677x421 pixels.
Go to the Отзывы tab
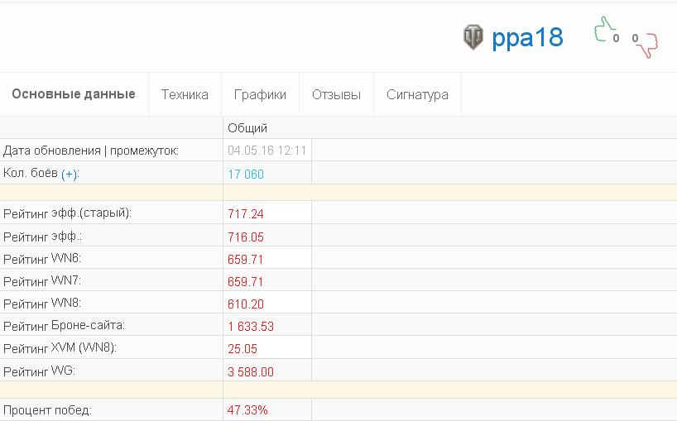(x=336, y=94)
